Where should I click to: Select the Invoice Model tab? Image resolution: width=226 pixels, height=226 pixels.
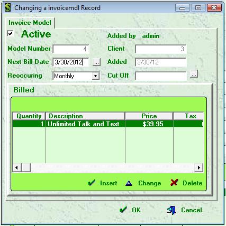pyautogui.click(x=30, y=23)
